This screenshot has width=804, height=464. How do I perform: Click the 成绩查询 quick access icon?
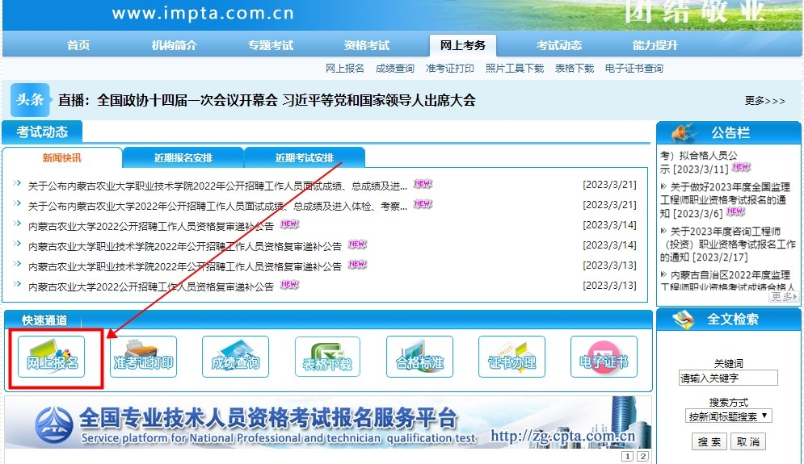tap(235, 357)
